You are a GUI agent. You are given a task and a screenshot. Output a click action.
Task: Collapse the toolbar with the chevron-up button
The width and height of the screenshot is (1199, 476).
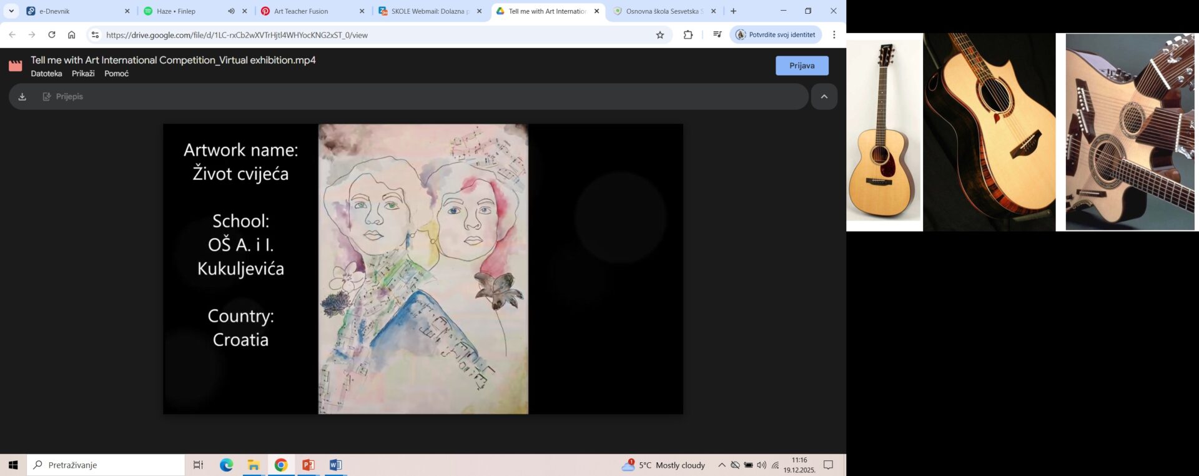coord(824,97)
